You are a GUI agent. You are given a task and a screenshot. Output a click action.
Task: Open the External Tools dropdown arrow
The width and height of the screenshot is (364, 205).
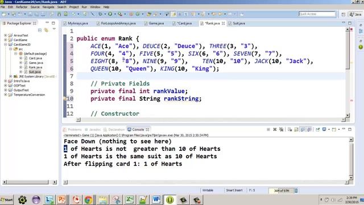point(125,14)
